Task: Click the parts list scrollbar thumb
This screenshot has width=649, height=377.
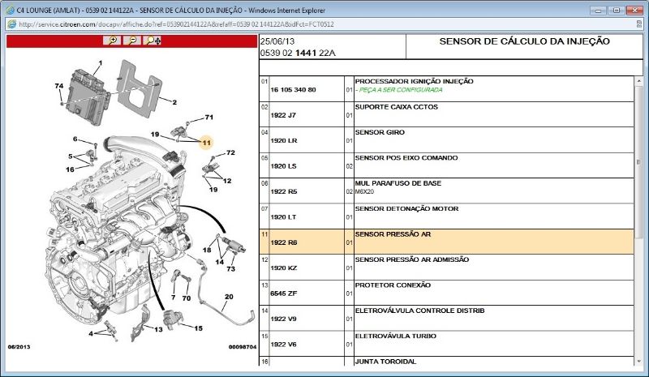Action: coord(638,162)
